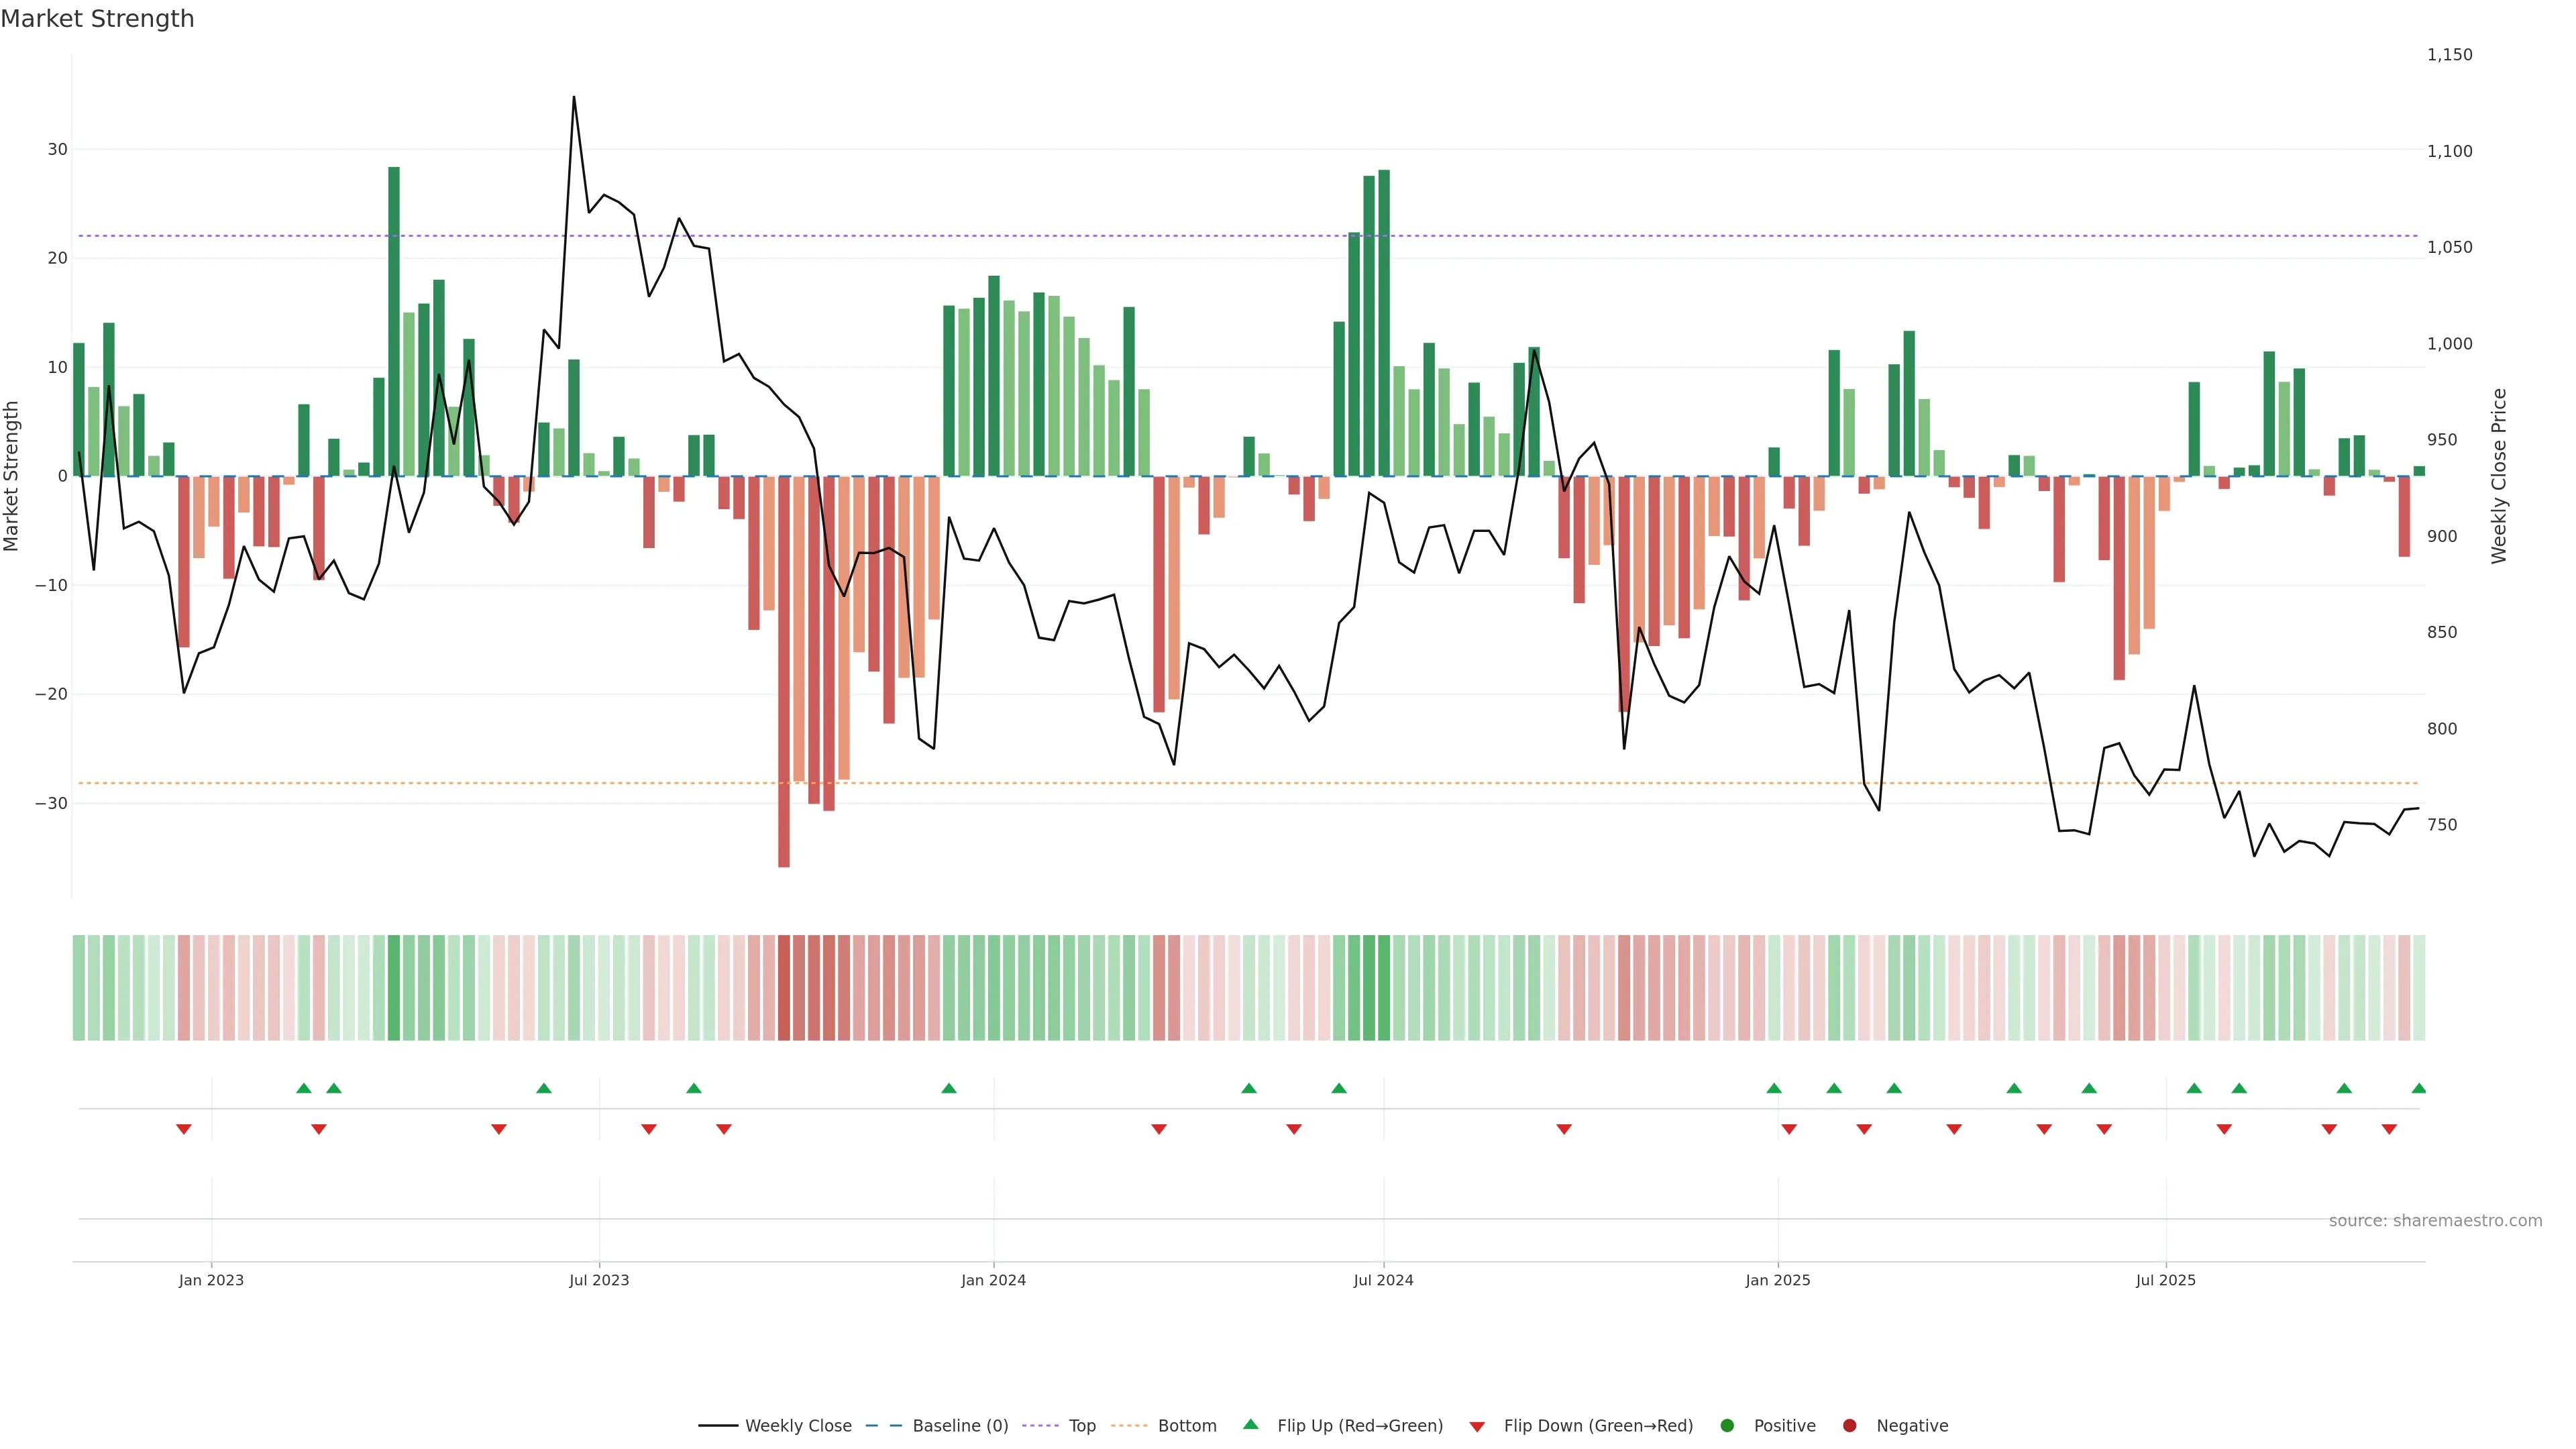The width and height of the screenshot is (2576, 1449).
Task: Toggle Weekly Close legend line entry
Action: pyautogui.click(x=775, y=1426)
